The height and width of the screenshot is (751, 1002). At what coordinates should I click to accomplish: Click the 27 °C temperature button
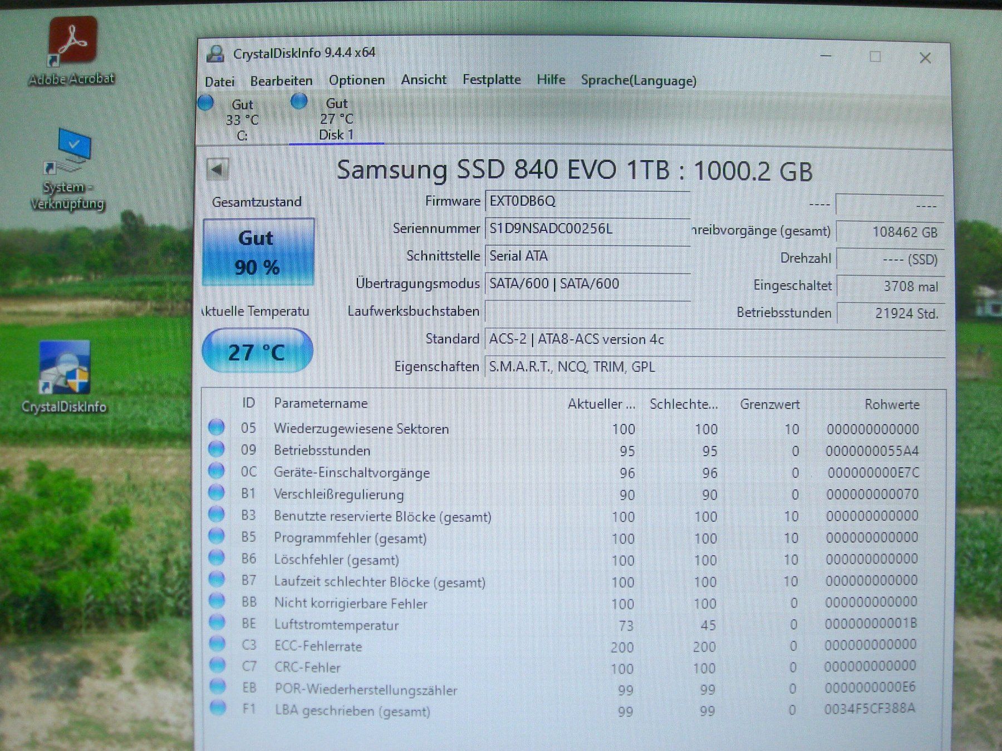[257, 350]
